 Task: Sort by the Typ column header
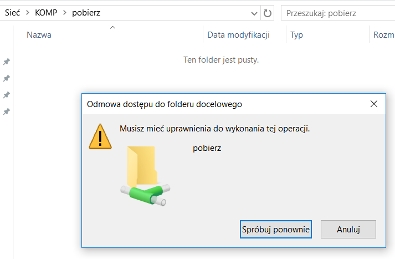tap(296, 35)
